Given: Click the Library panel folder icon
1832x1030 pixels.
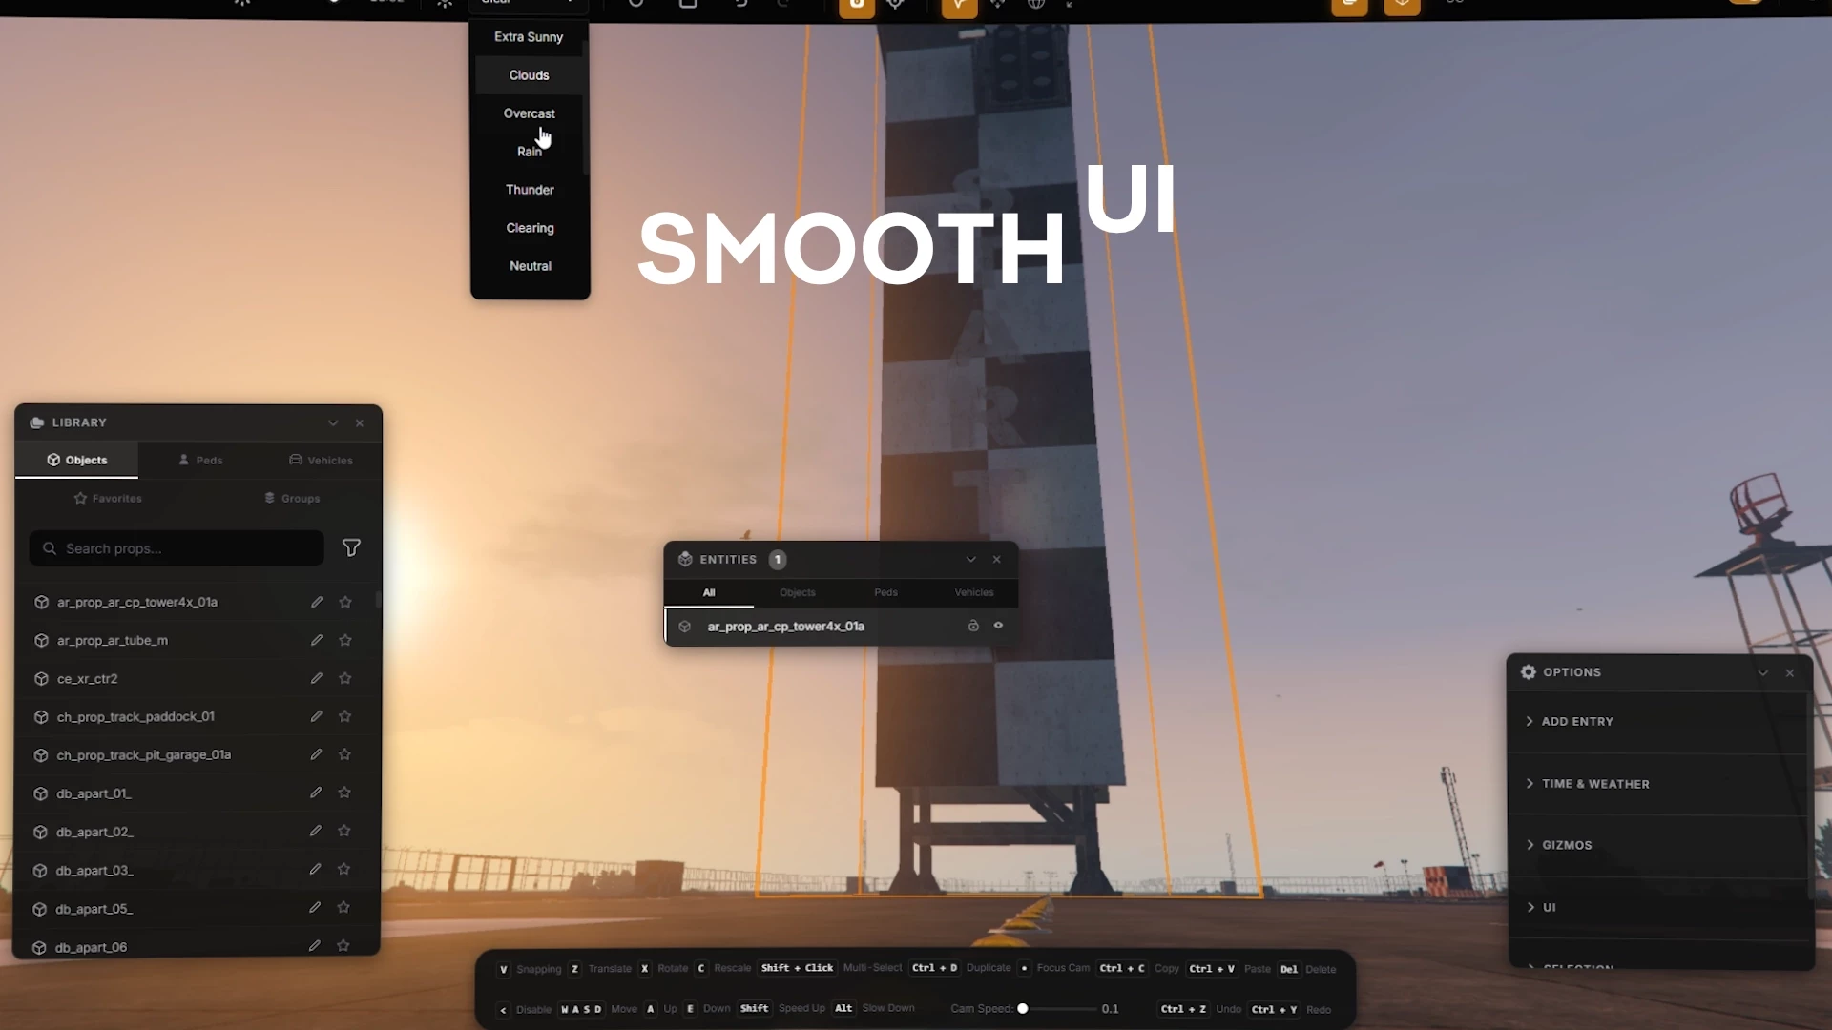Looking at the screenshot, I should click(x=37, y=422).
